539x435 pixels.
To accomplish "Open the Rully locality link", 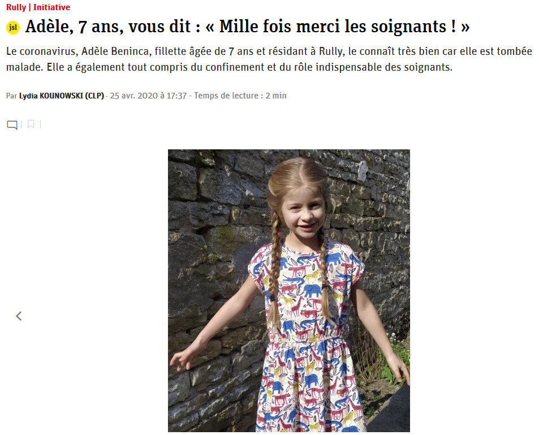I will [x=16, y=7].
